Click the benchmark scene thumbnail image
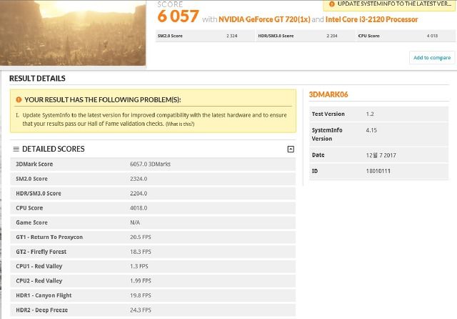The height and width of the screenshot is (319, 457). [x=73, y=33]
